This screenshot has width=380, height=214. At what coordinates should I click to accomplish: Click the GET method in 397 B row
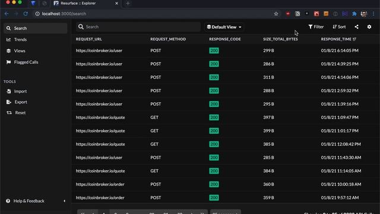pyautogui.click(x=154, y=117)
